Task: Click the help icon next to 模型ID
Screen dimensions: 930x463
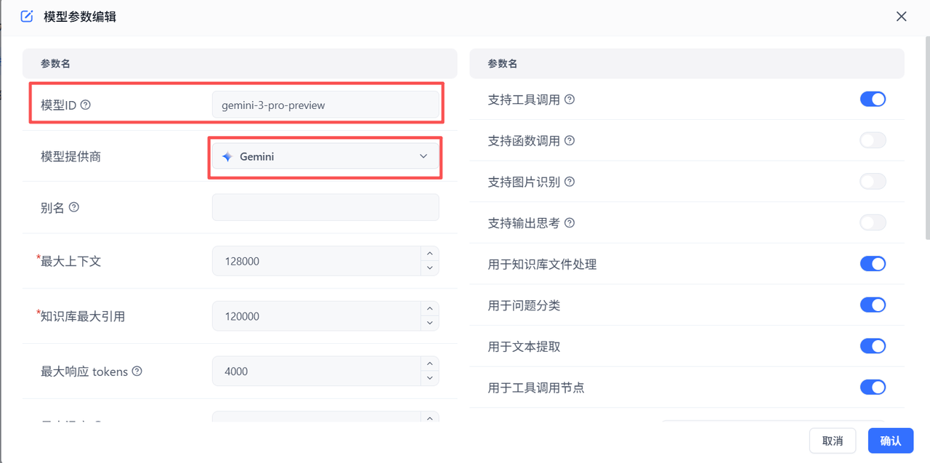Action: click(86, 105)
